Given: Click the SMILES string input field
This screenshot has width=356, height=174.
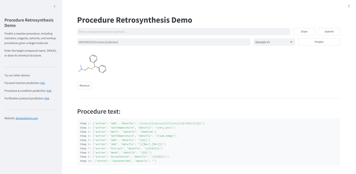Looking at the screenshot, I should [164, 42].
